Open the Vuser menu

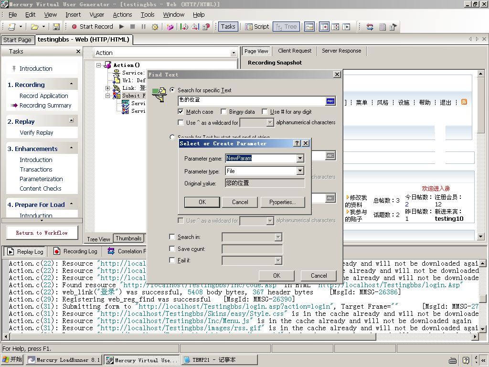click(x=96, y=15)
